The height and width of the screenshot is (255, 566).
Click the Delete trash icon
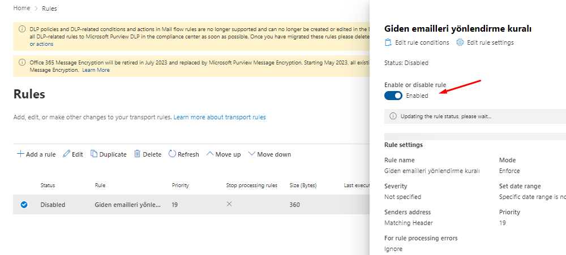[137, 154]
